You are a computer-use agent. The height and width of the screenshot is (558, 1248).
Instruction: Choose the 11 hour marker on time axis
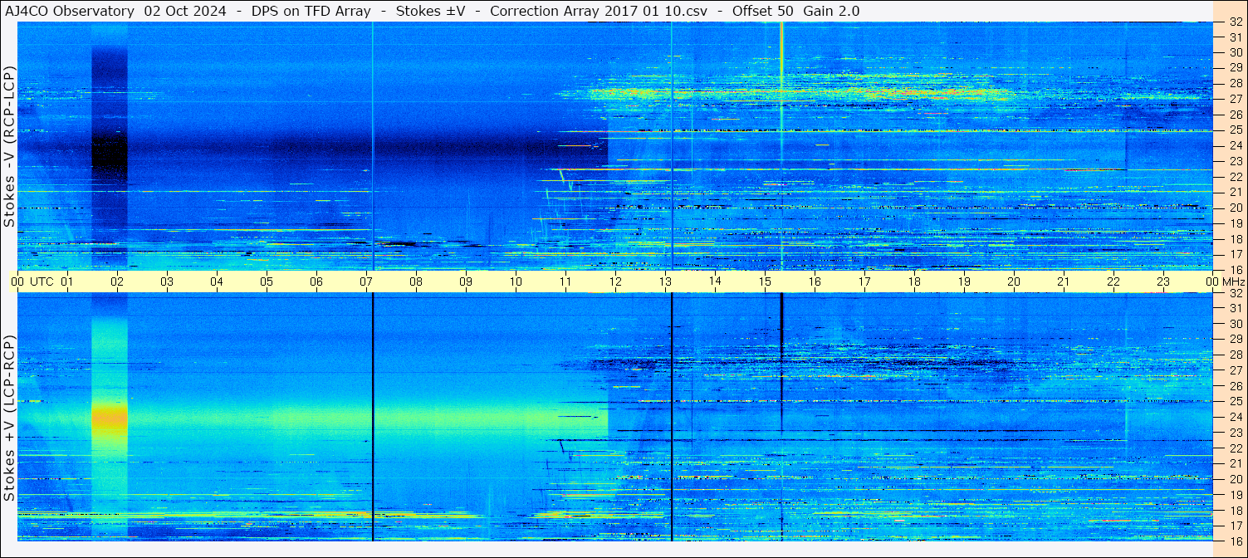(565, 281)
